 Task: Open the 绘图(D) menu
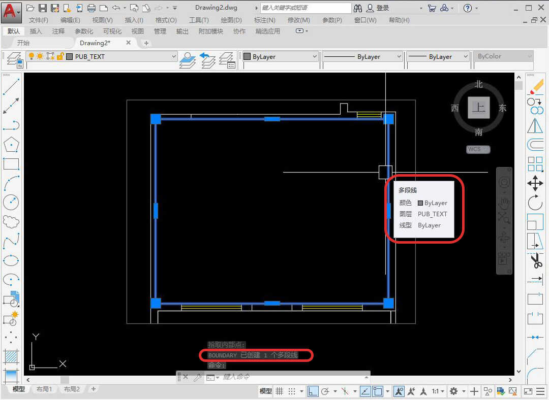[231, 20]
